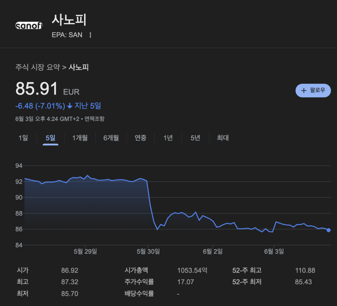This screenshot has width=337, height=306.
Task: Switch to the 5년 tab
Action: [195, 138]
